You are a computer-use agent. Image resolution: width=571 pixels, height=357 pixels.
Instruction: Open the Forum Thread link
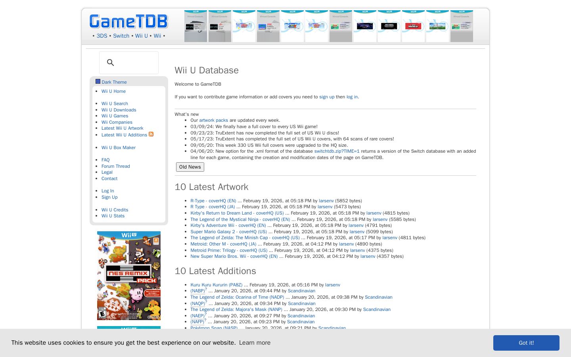[x=116, y=166]
